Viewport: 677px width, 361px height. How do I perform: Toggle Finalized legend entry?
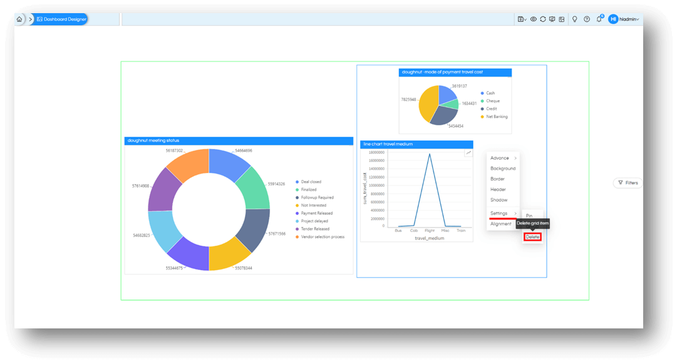click(306, 190)
